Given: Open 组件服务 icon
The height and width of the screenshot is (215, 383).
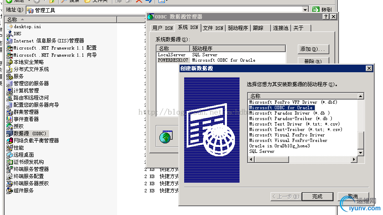Looking at the screenshot, I should pyautogui.click(x=10, y=191).
